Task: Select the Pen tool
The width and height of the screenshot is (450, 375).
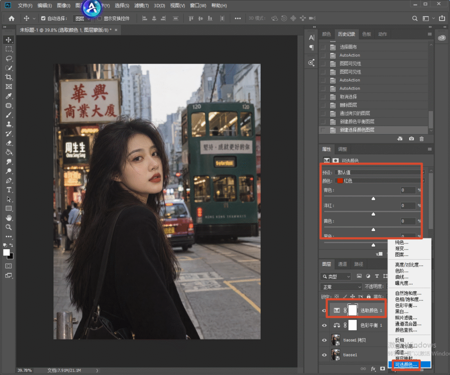Action: point(9,180)
